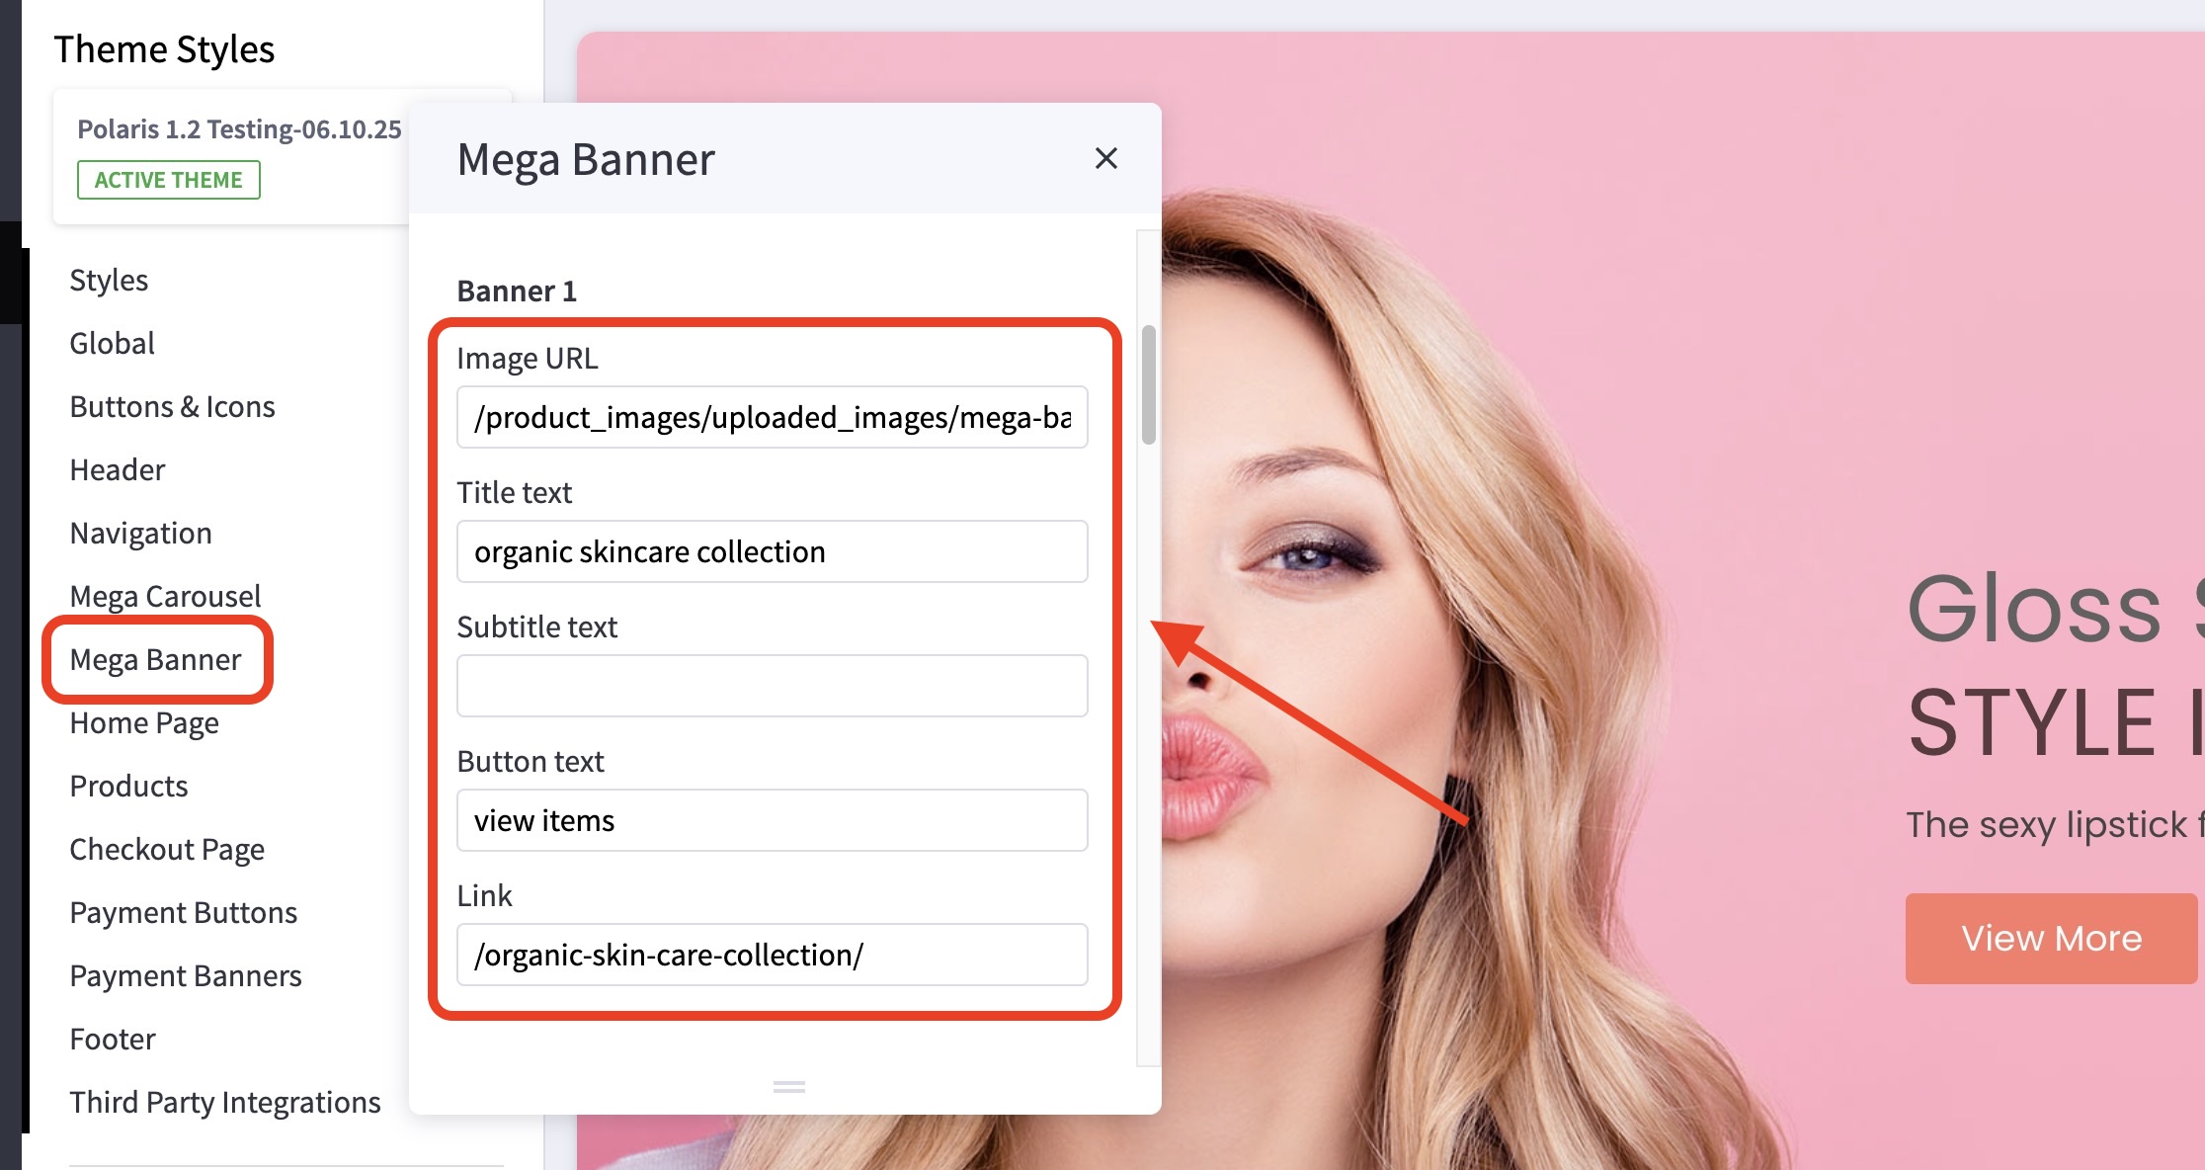
Task: Open Checkout Page settings
Action: pos(167,850)
